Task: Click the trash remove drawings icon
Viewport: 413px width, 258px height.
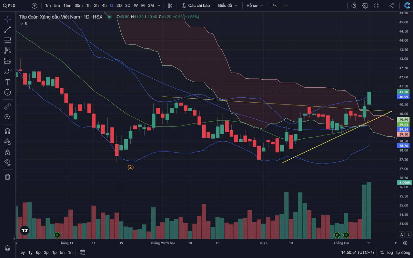Action: [x=7, y=176]
